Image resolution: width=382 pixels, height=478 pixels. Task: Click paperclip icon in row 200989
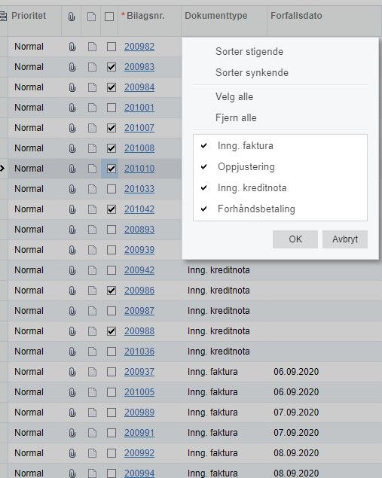point(72,413)
